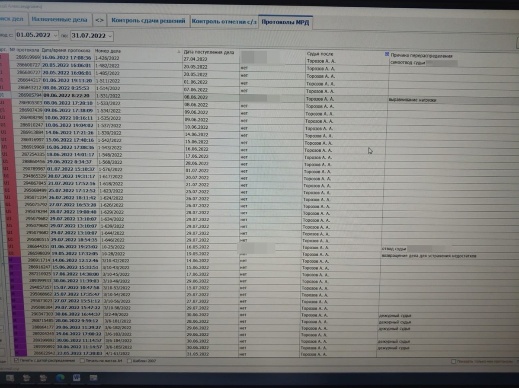Screen dimensions: 519x388
Task: Sort by № протокола column header
Action: pyautogui.click(x=25, y=51)
